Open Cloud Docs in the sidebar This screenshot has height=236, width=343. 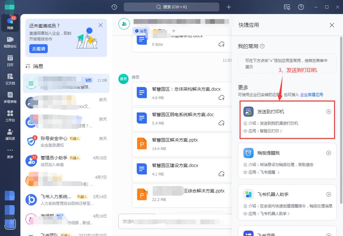pyautogui.click(x=10, y=79)
